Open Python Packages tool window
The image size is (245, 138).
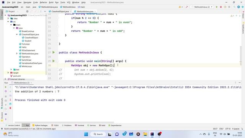[x=40, y=125]
